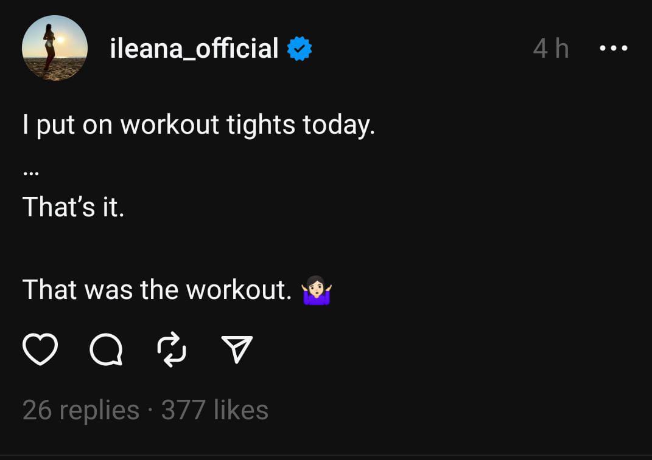
Task: Open the ileana_official username link
Action: tap(194, 49)
